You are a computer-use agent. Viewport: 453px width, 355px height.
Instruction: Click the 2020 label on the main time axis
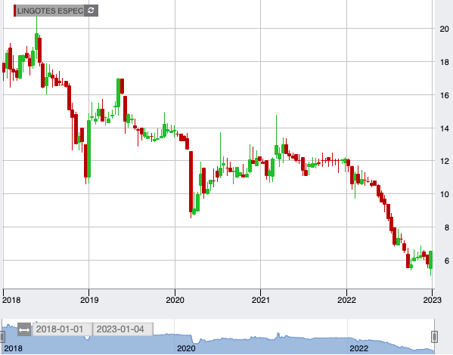[175, 300]
